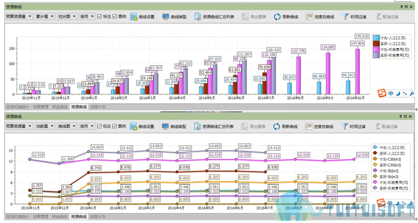Screen dimensions: 418x223
Task: Pin the line chart 资源曲线 panel
Action: [401, 116]
